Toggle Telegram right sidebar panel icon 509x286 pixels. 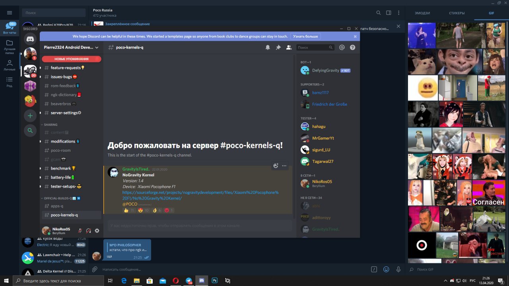pos(389,13)
